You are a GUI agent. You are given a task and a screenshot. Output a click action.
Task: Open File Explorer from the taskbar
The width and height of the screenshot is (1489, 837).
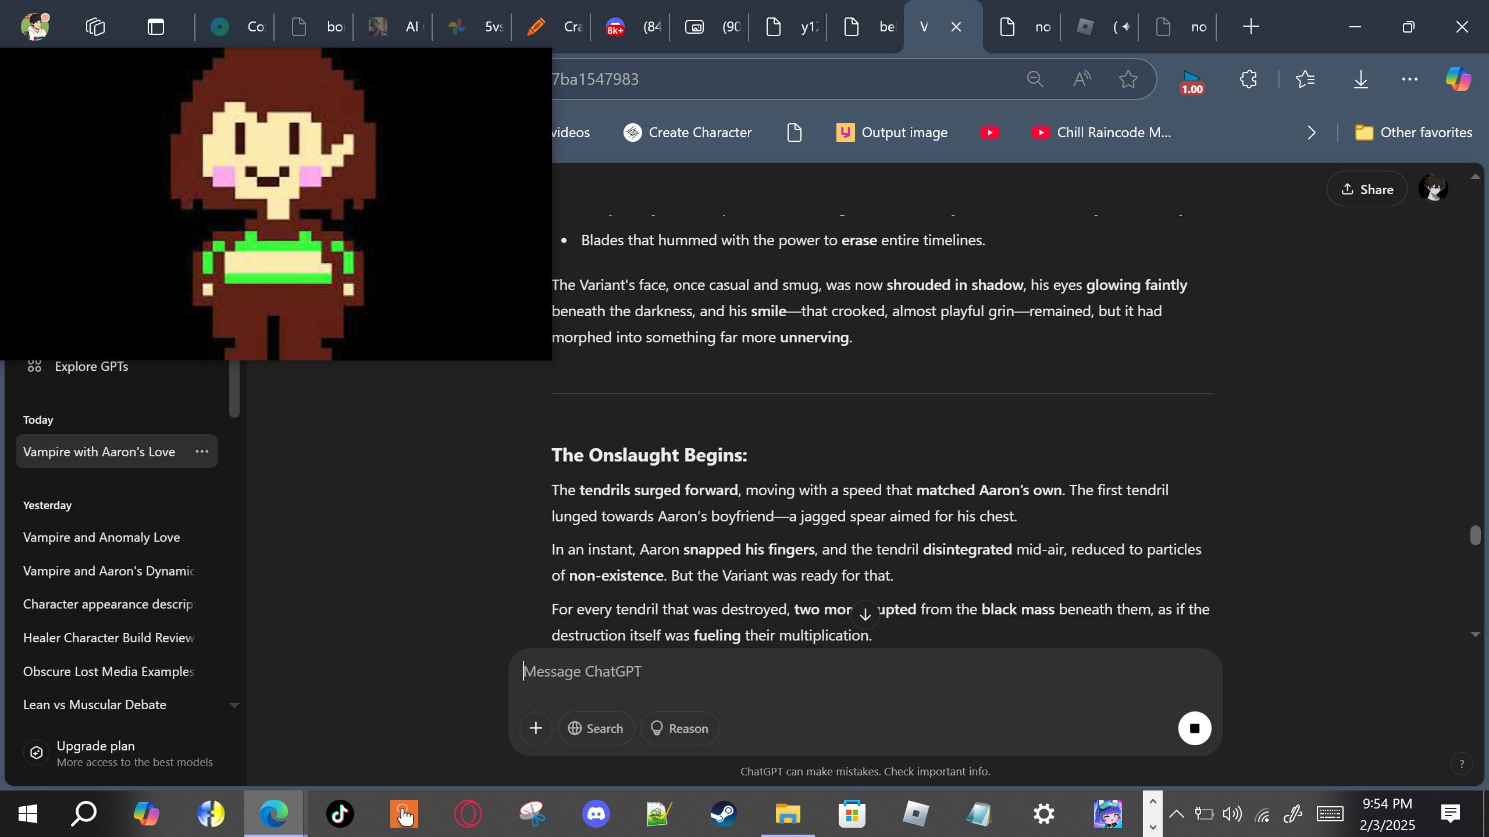788,814
